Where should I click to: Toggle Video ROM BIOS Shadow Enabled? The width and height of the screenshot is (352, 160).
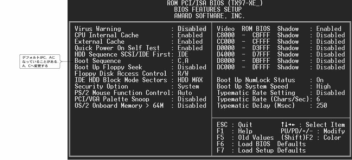coord(329,29)
